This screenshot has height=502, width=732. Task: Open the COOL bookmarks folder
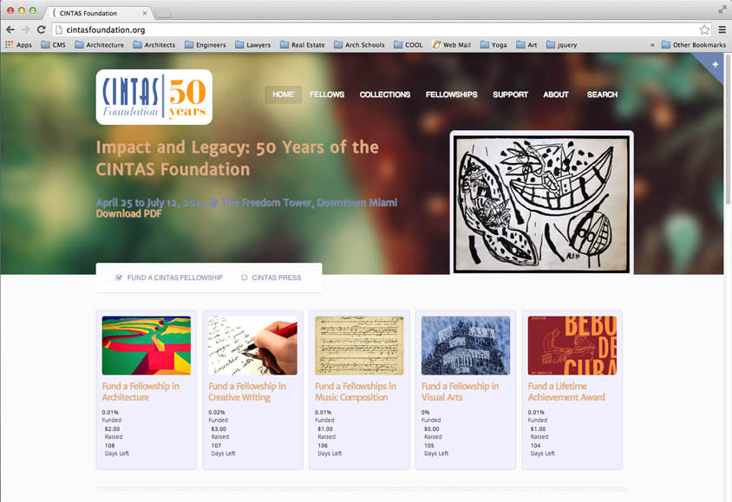click(408, 45)
